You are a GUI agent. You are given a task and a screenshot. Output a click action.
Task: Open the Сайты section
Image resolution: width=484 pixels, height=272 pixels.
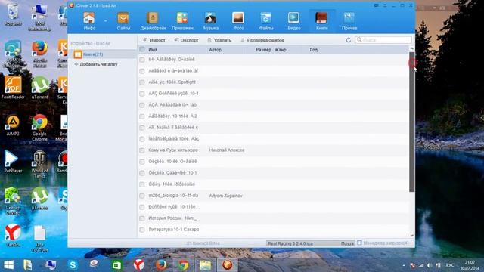(123, 21)
